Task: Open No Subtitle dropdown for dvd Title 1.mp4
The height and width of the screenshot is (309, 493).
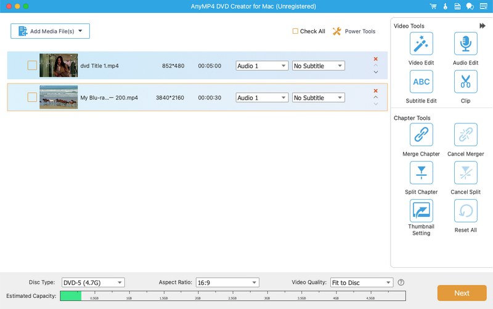Action: click(x=318, y=66)
